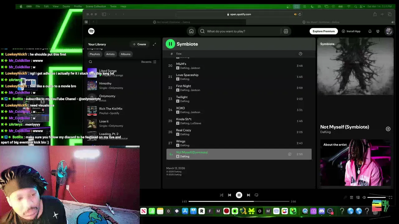
Task: Toggle repeat mode
Action: (x=257, y=195)
